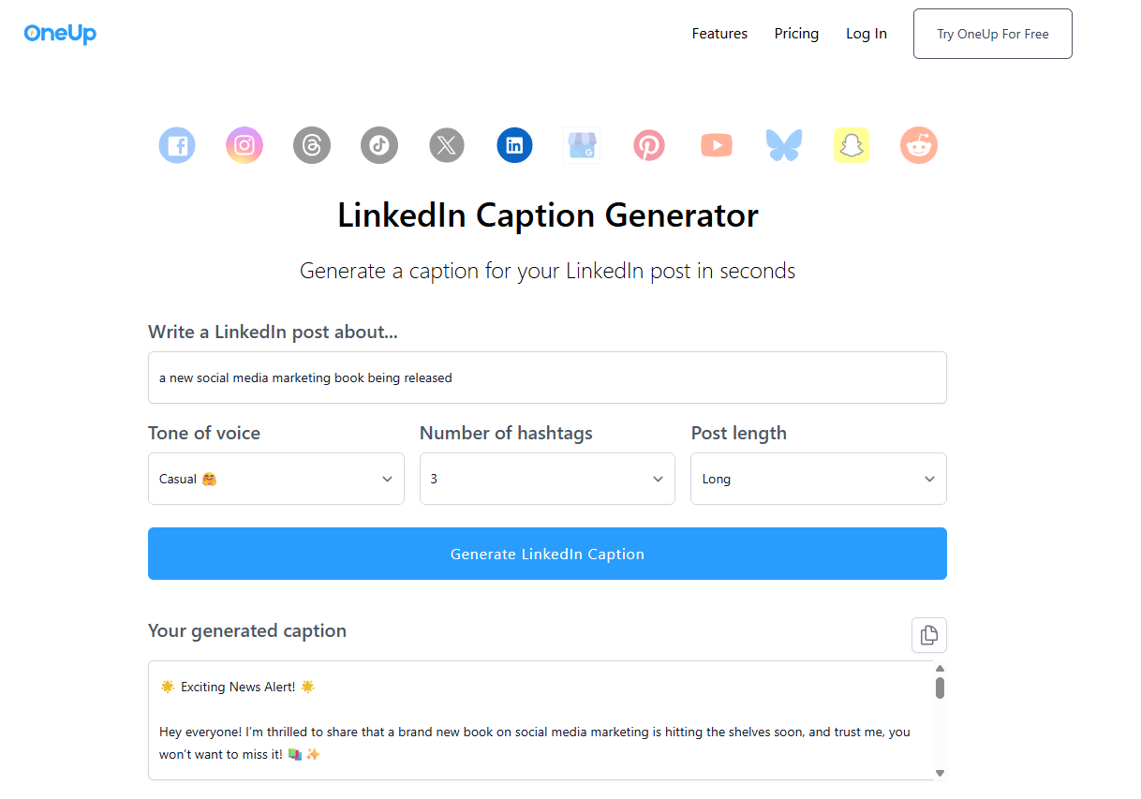Switch to the Bluesky caption generator
The width and height of the screenshot is (1141, 799).
pyautogui.click(x=783, y=145)
